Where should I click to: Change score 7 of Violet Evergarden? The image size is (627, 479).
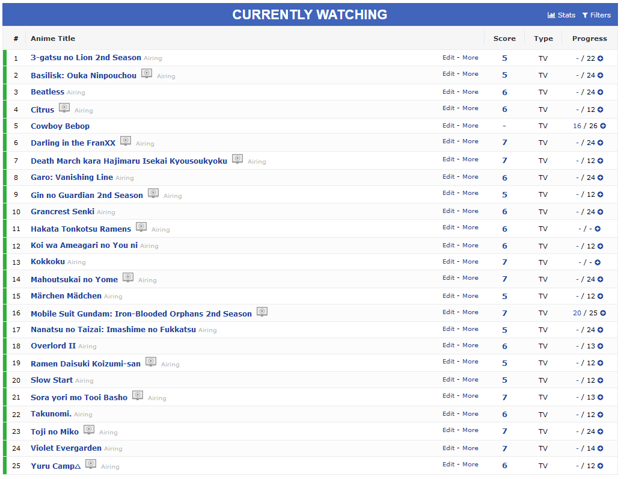[504, 448]
